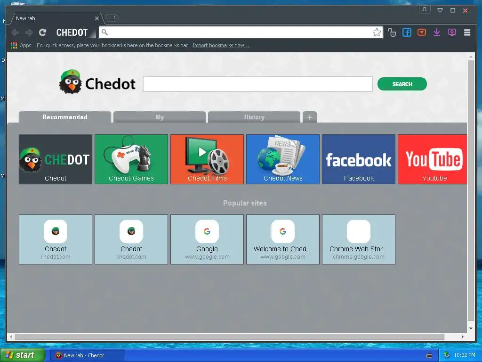
Task: Click the green SEARCH button
Action: [402, 84]
